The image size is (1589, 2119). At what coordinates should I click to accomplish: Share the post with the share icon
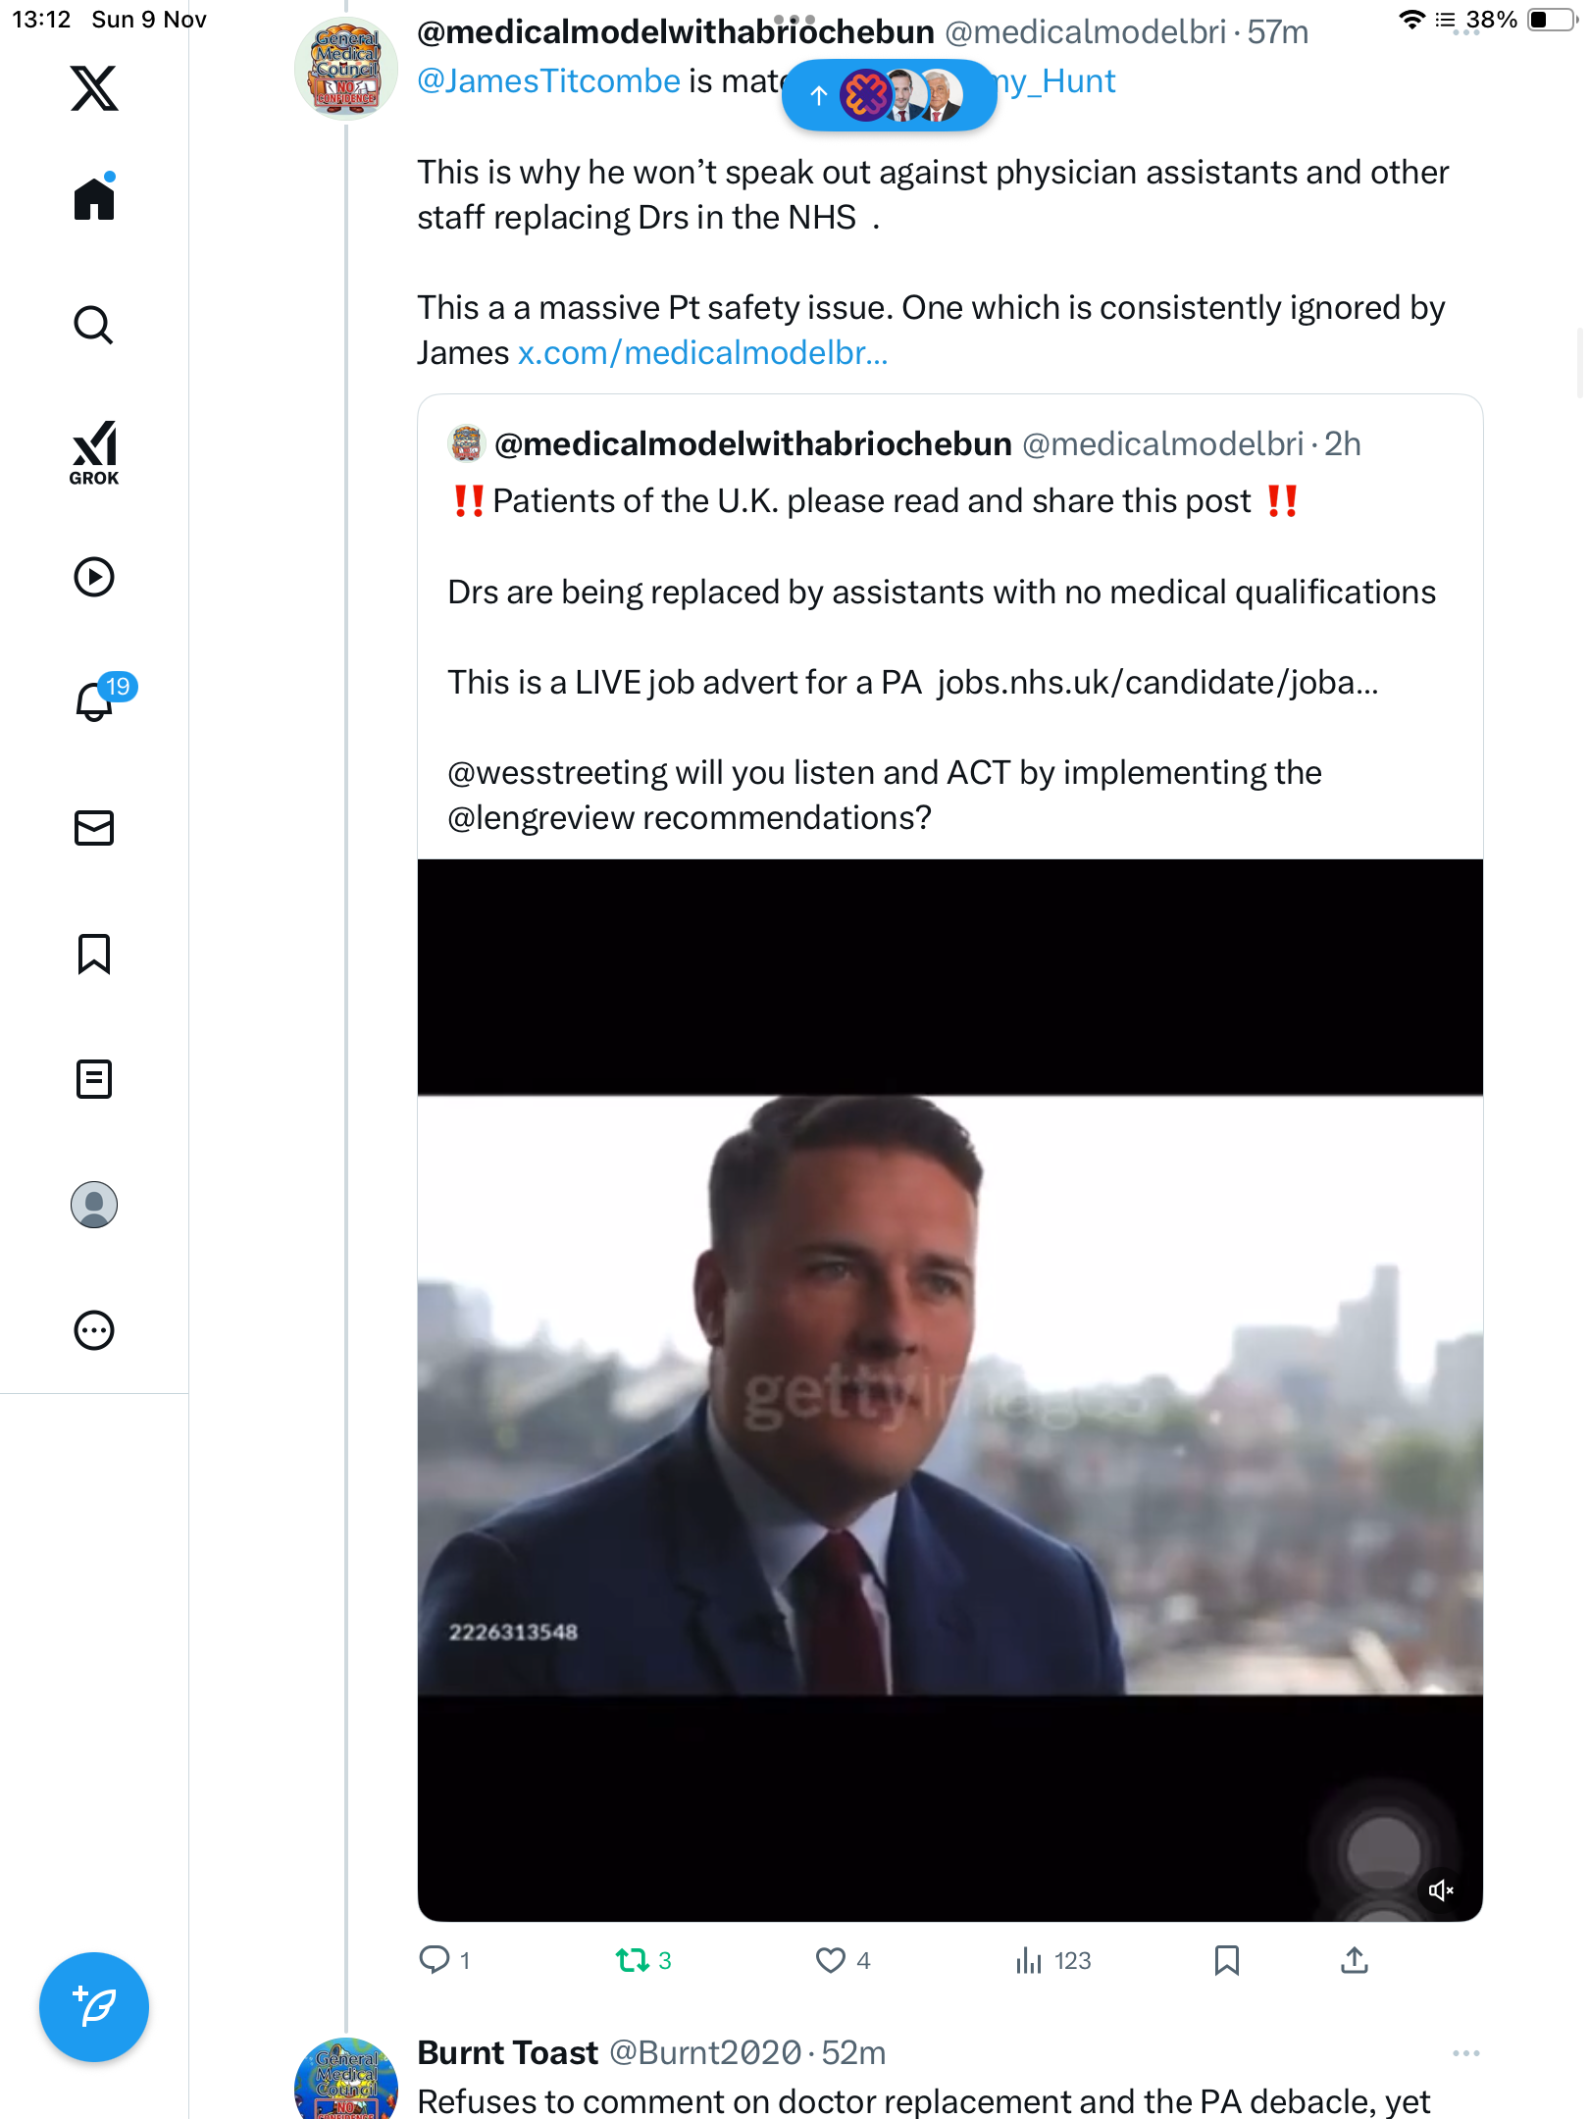point(1354,1960)
